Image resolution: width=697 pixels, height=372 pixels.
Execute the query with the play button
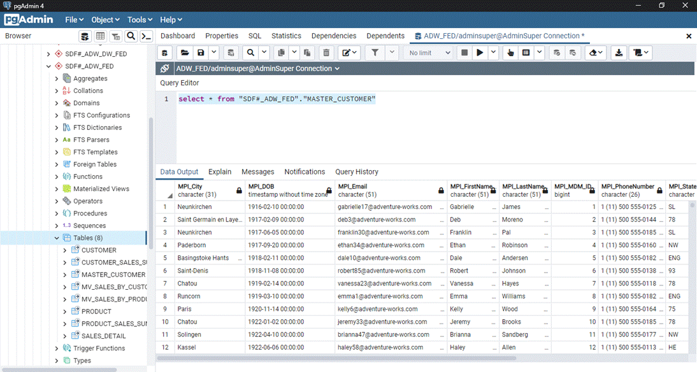pyautogui.click(x=480, y=53)
